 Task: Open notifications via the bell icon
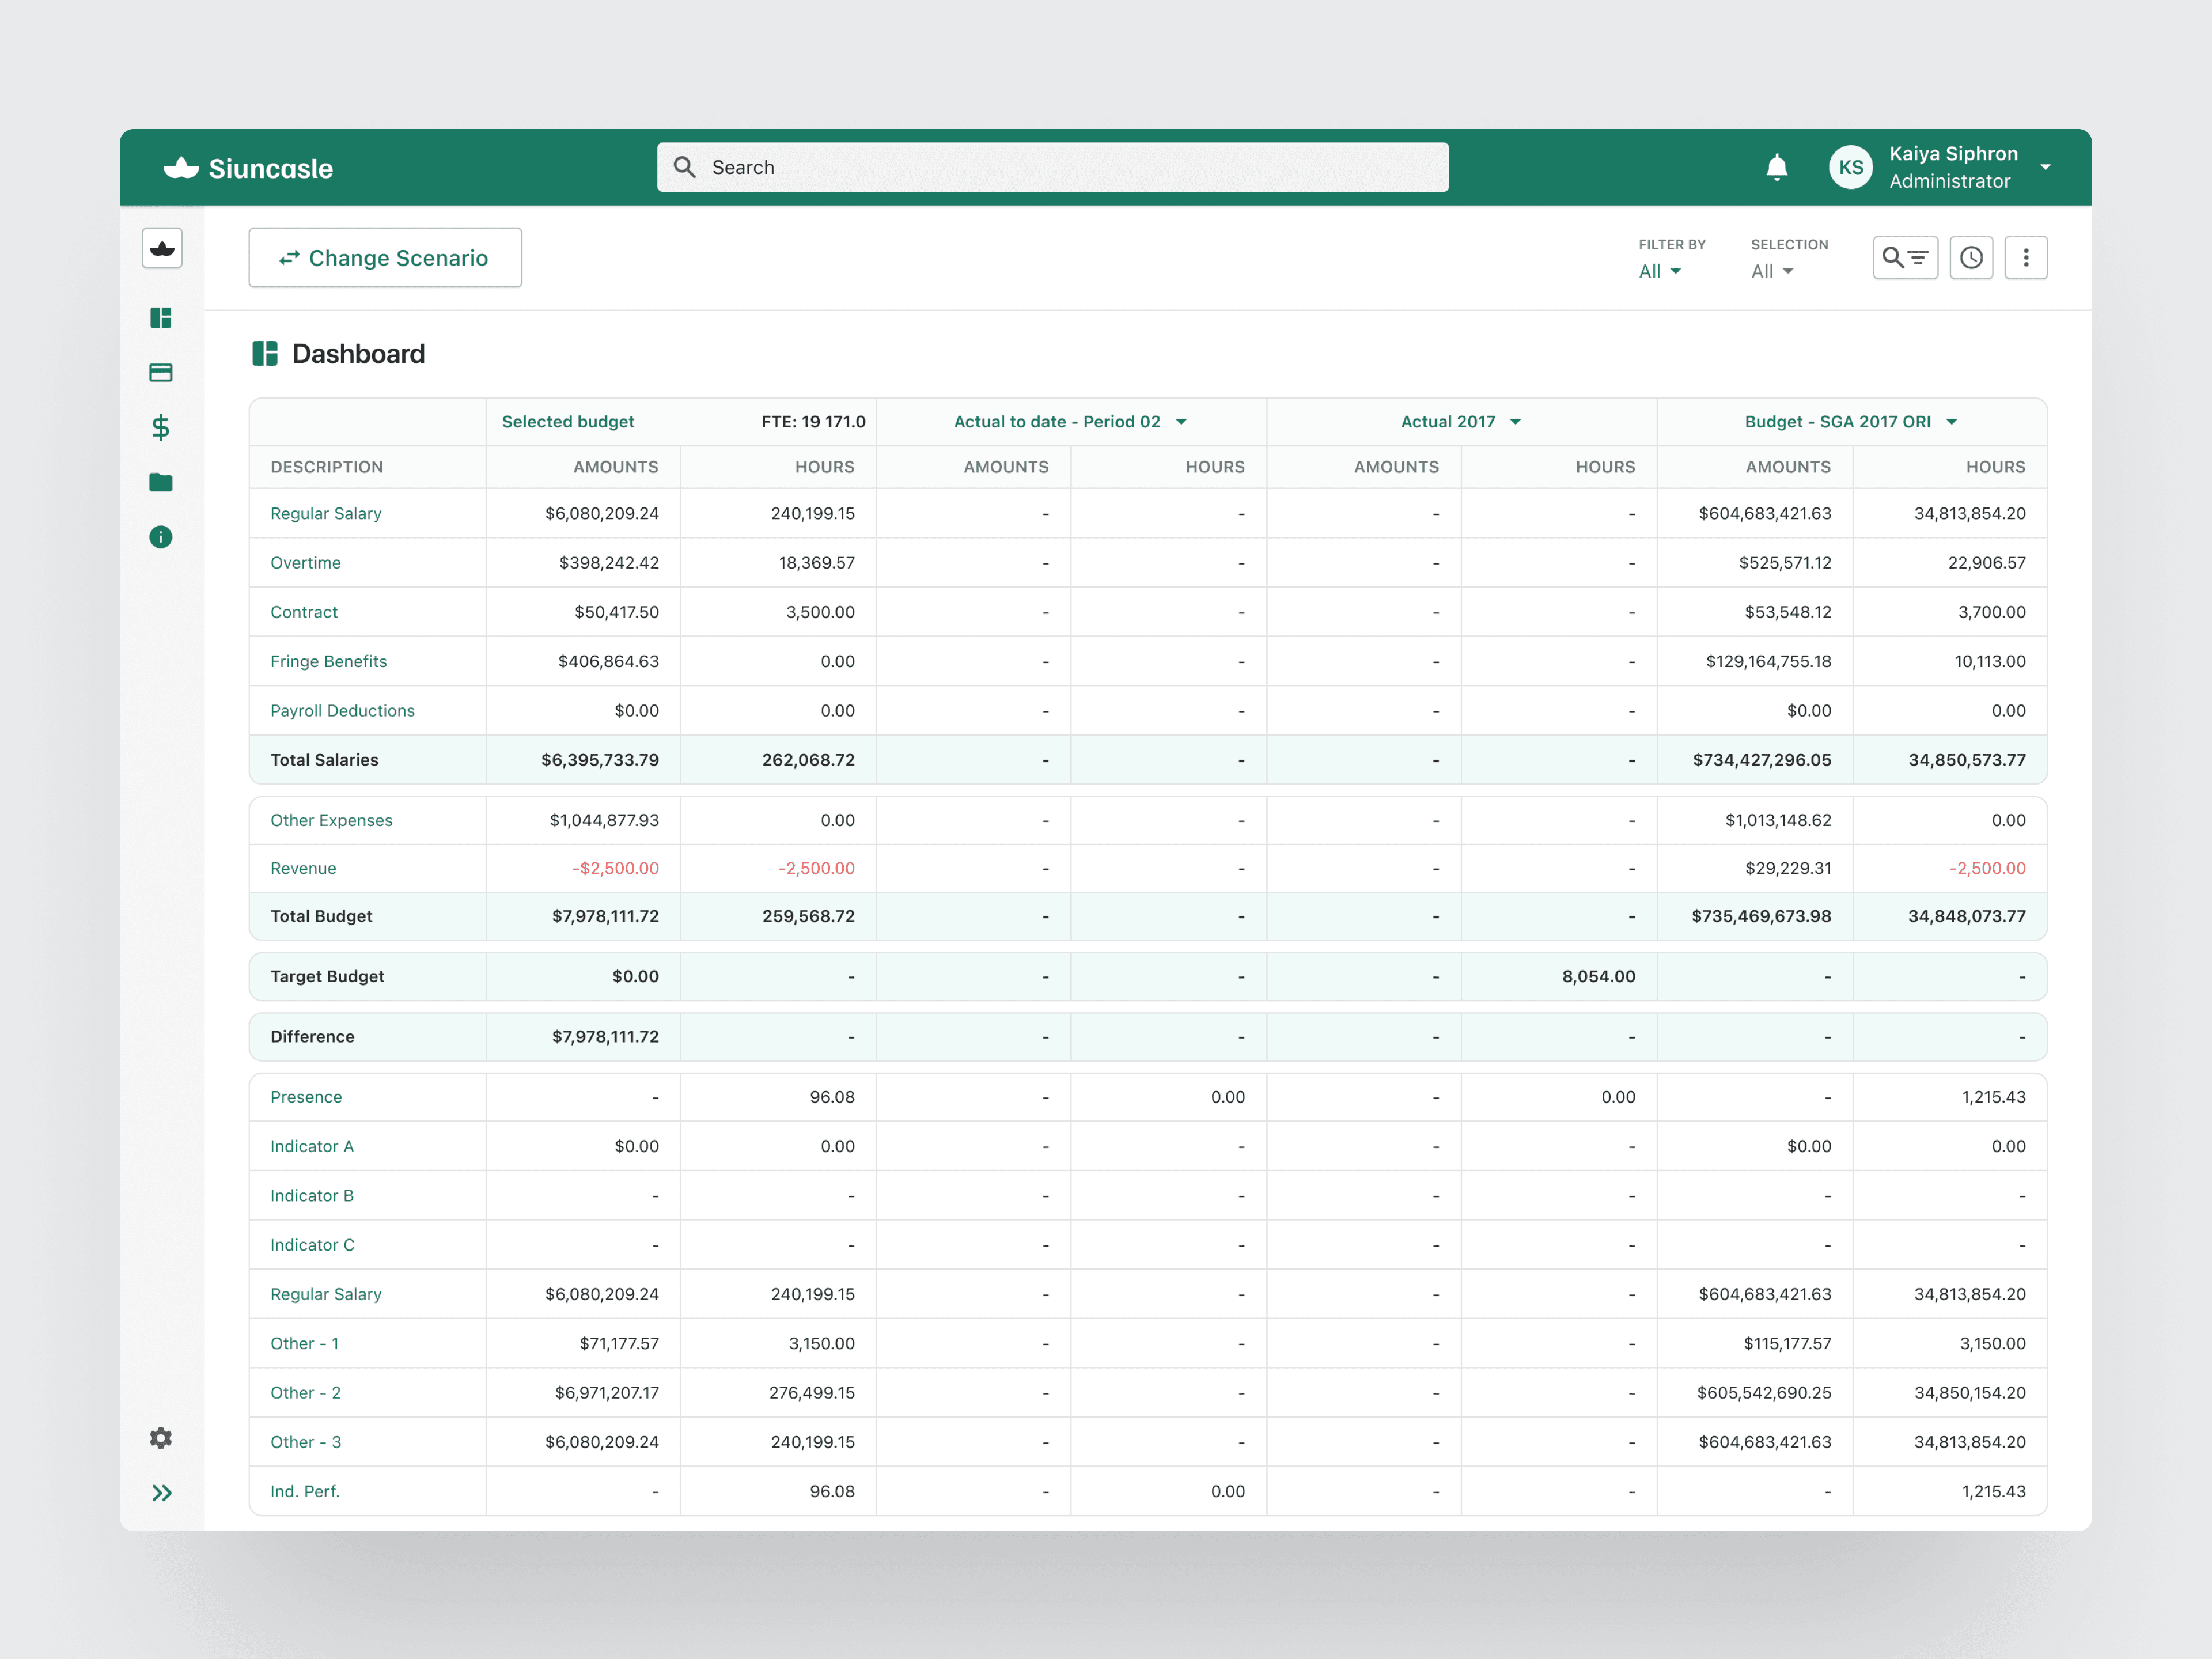1777,167
